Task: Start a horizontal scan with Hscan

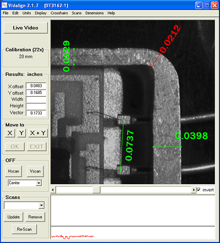Action: tap(14, 171)
